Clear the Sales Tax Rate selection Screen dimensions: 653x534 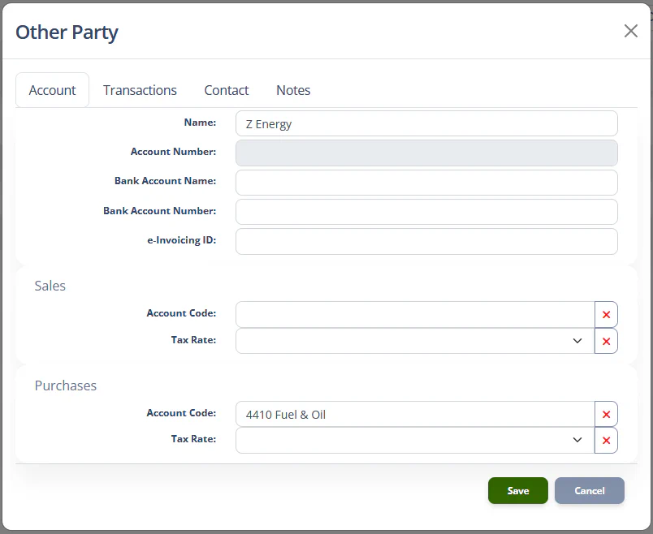606,341
